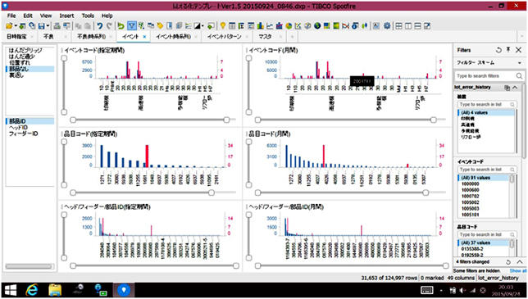
Task: Click the Undo arrow icon
Action: [x=100, y=26]
